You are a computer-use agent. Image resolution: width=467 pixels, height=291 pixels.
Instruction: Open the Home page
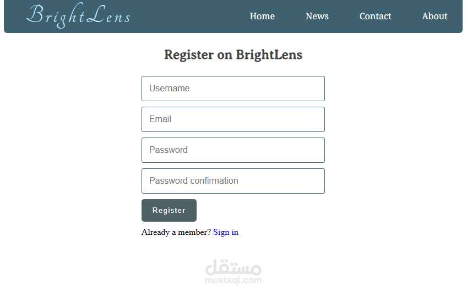point(262,17)
